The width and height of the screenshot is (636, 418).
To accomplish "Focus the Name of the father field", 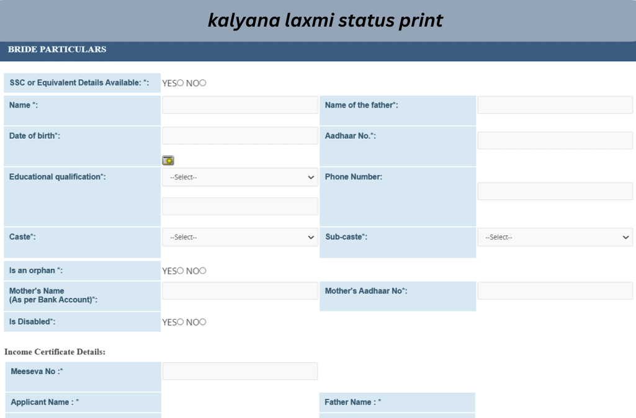I will (555, 105).
